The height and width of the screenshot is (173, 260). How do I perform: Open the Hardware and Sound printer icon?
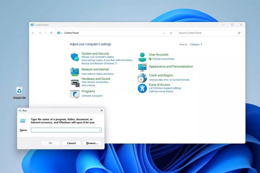75,83
